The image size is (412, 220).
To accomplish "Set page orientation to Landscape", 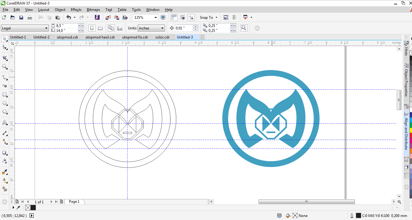I will pyautogui.click(x=100, y=28).
